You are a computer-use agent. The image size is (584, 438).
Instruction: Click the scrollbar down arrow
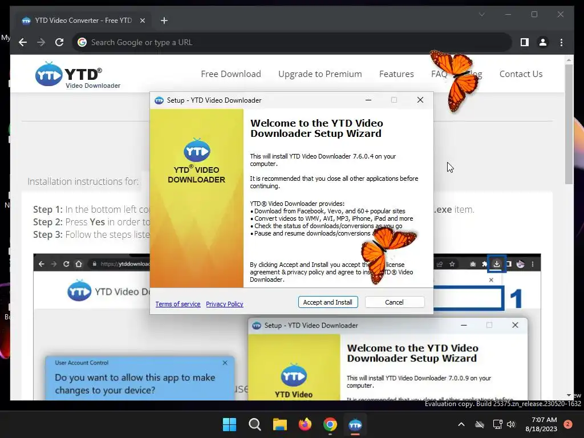click(x=569, y=395)
